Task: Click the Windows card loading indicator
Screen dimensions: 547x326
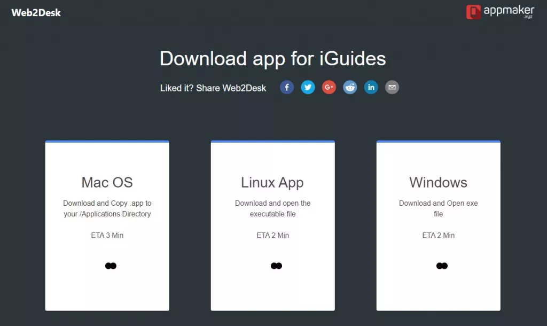Action: 442,266
